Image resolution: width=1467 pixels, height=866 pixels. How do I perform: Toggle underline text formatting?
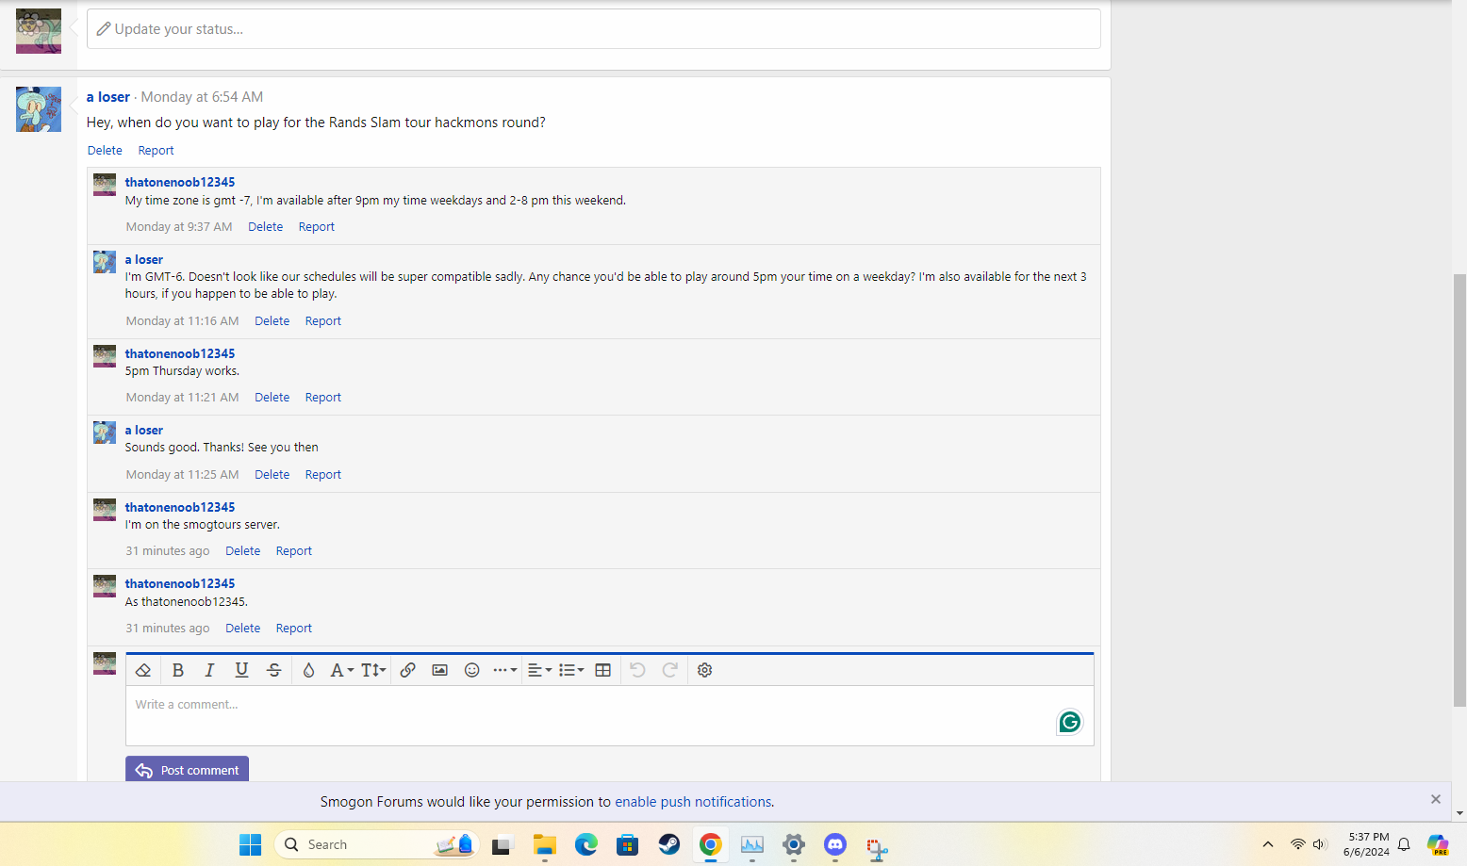(x=241, y=670)
